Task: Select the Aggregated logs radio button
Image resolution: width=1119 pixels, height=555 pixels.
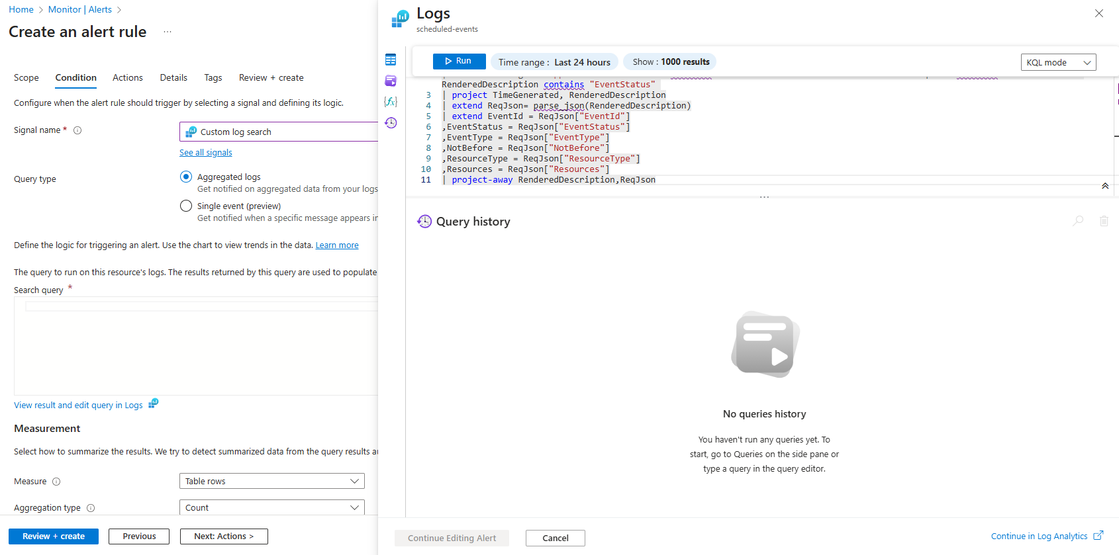Action: pyautogui.click(x=186, y=177)
